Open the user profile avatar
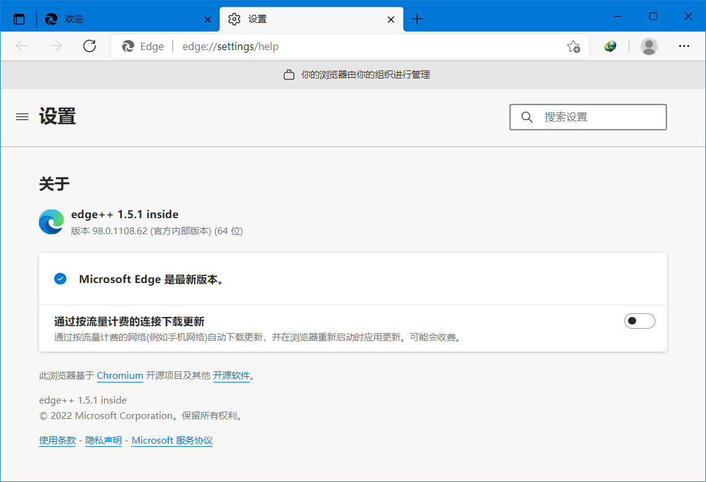The image size is (706, 482). (649, 46)
